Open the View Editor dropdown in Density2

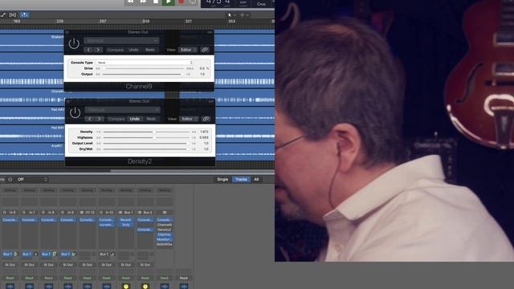[x=189, y=119]
